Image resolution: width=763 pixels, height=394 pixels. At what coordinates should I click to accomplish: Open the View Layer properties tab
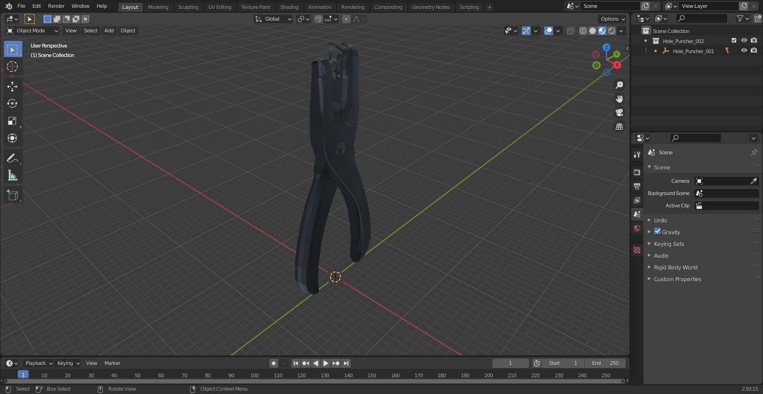coord(637,201)
